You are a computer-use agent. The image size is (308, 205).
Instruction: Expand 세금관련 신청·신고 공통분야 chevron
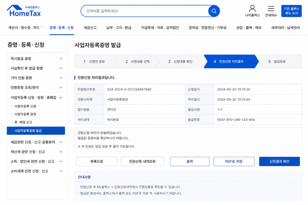[61, 142]
